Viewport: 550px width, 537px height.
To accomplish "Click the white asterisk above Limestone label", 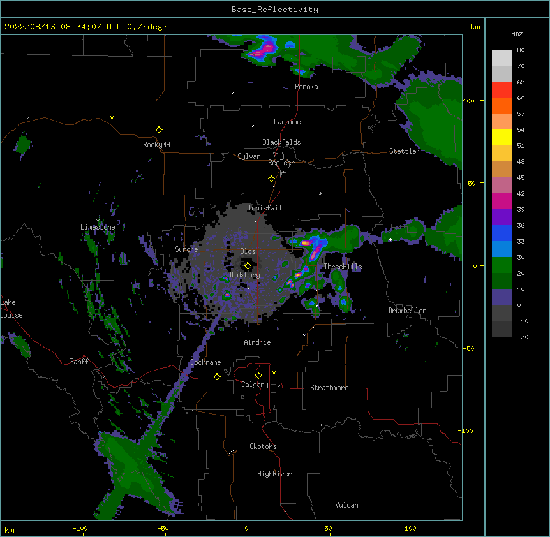I will pyautogui.click(x=98, y=221).
